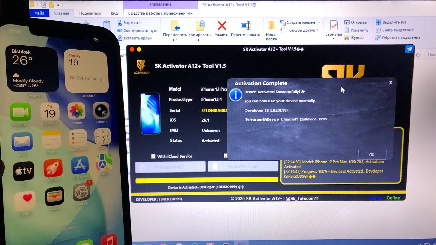Open the App Store on the iPhone
Viewport: 436px width, 245px height.
(x=80, y=165)
